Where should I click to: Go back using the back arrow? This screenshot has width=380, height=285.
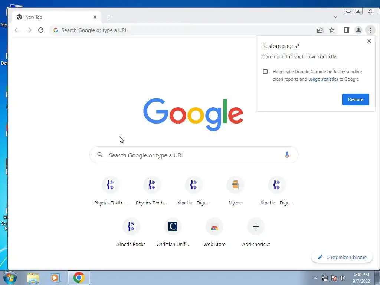[17, 30]
